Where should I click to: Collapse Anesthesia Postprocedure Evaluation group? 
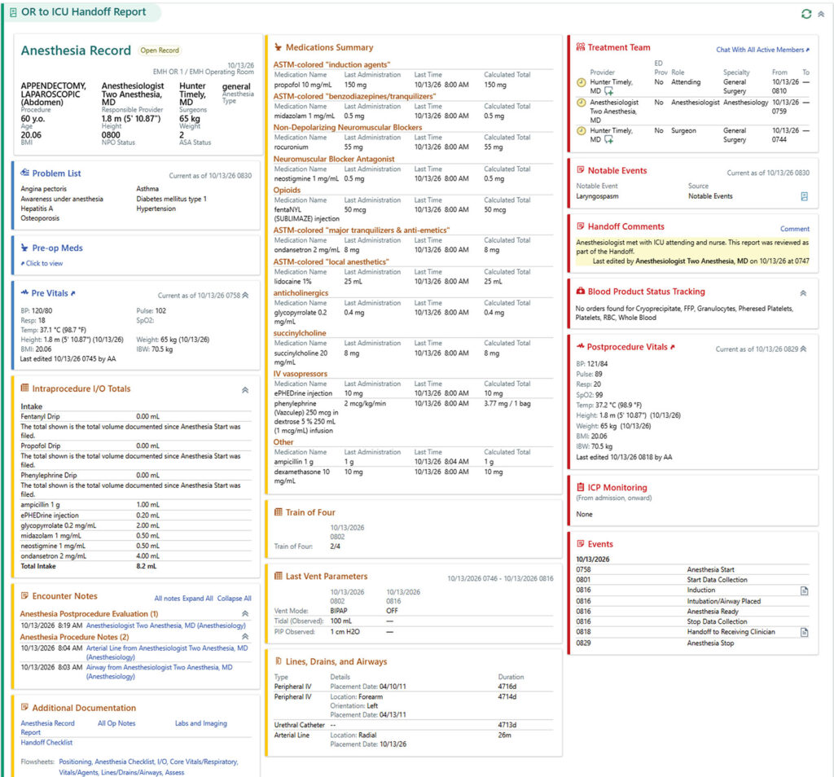tap(245, 614)
